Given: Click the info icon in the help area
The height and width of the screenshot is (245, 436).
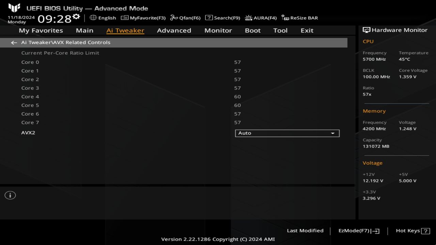Looking at the screenshot, I should [x=10, y=195].
